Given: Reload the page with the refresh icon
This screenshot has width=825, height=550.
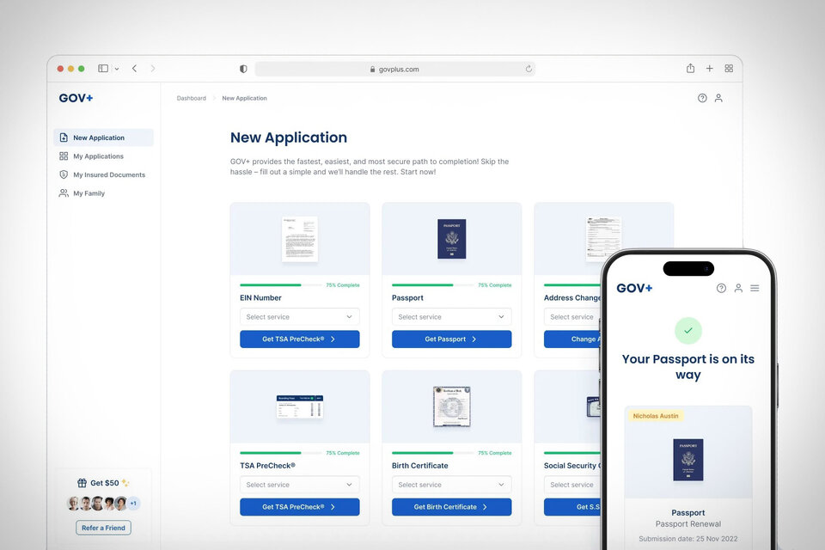Looking at the screenshot, I should (x=529, y=69).
